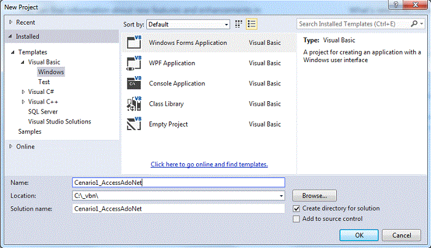Select the Windows Forms Application template icon
This screenshot has height=248, width=431.
[x=134, y=42]
